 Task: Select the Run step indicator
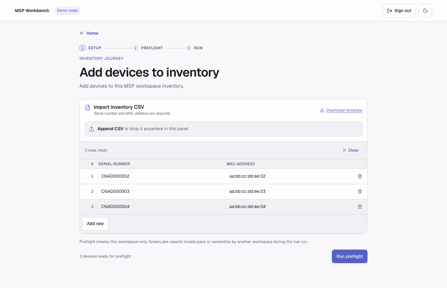[x=194, y=48]
